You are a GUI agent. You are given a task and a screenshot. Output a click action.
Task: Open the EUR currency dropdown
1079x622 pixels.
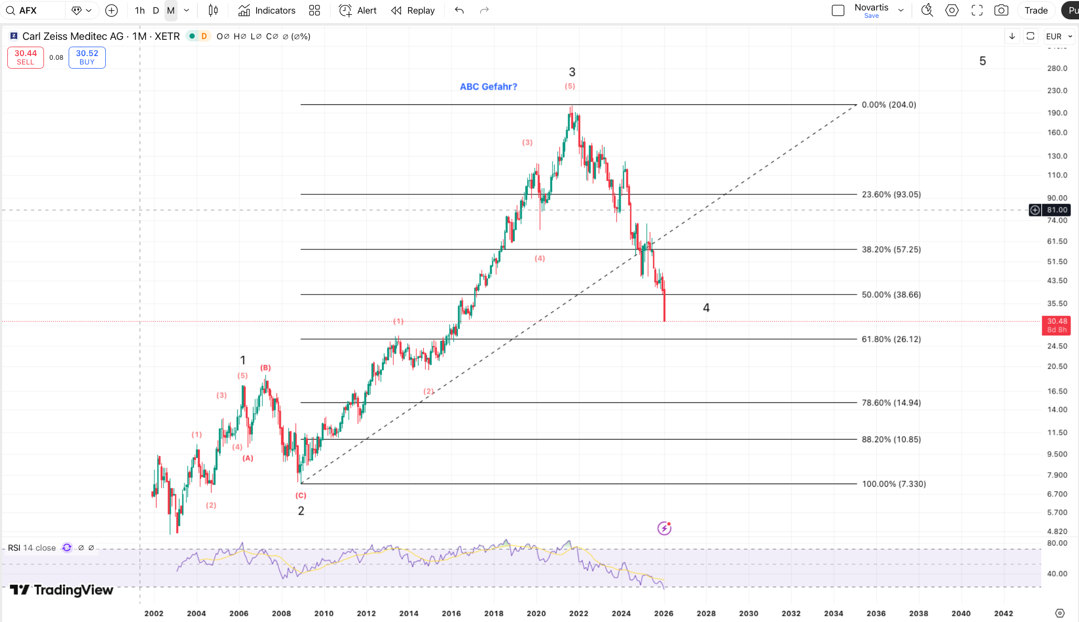(x=1059, y=36)
